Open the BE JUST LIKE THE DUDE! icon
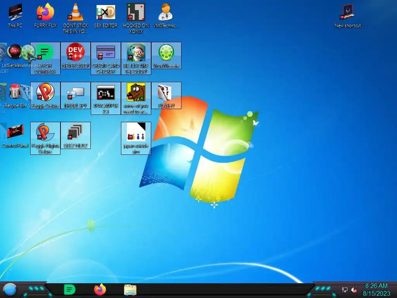 coord(136,58)
